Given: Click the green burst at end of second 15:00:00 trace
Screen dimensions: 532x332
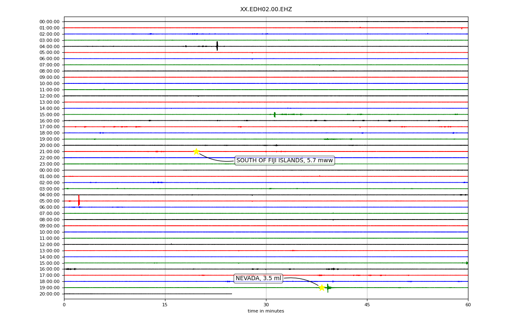Looking at the screenshot, I should tap(467, 263).
